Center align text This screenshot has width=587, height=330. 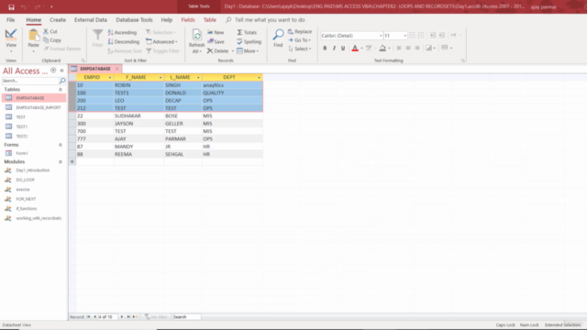(x=408, y=48)
